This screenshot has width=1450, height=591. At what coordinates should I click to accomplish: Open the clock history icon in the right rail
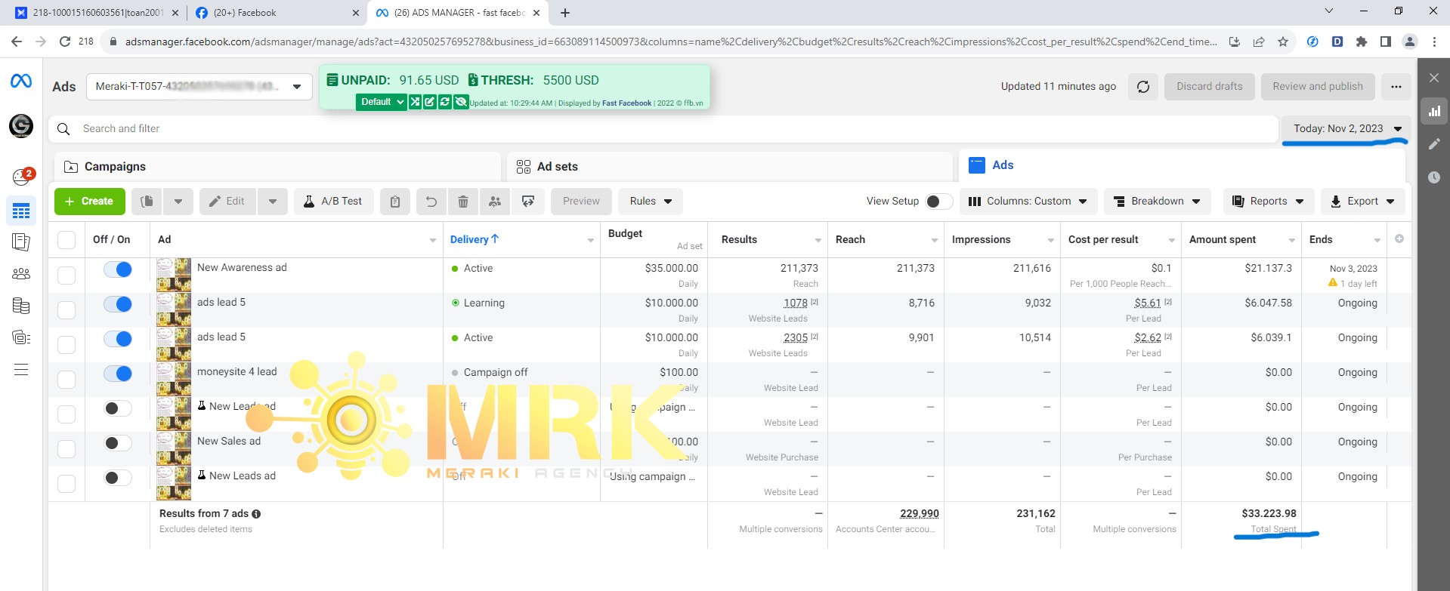pos(1434,177)
